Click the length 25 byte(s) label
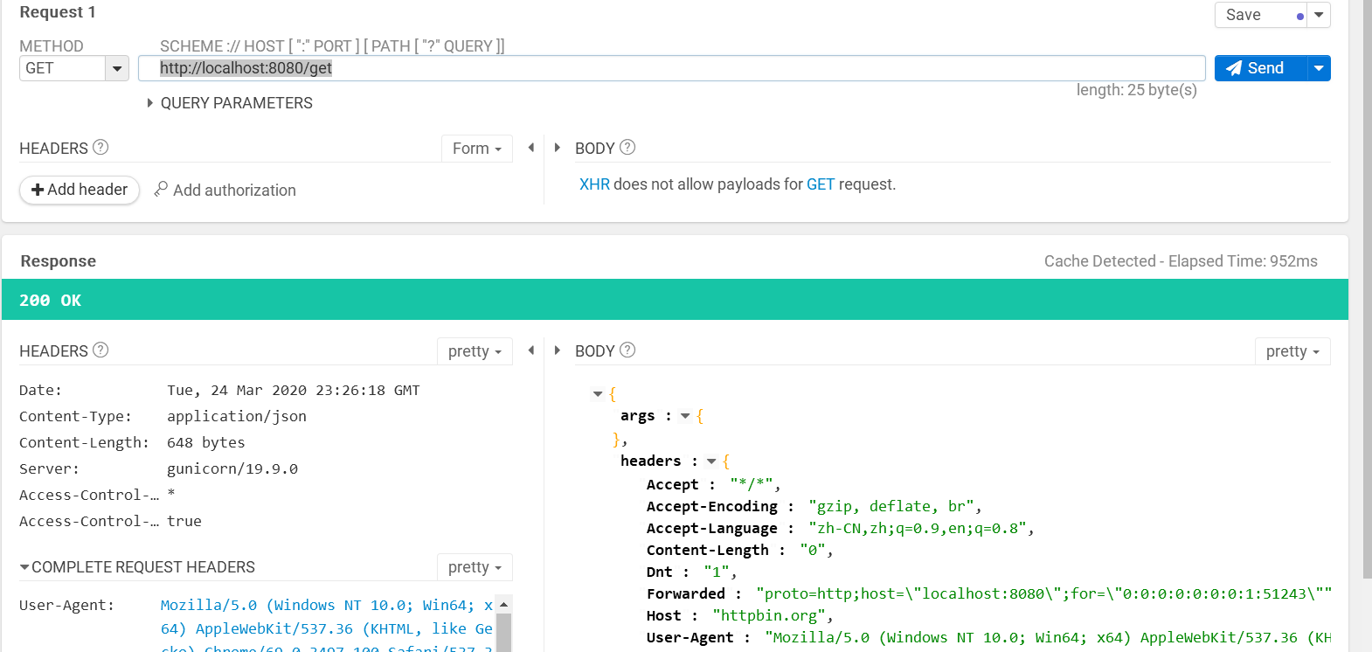Image resolution: width=1372 pixels, height=652 pixels. pyautogui.click(x=1137, y=90)
